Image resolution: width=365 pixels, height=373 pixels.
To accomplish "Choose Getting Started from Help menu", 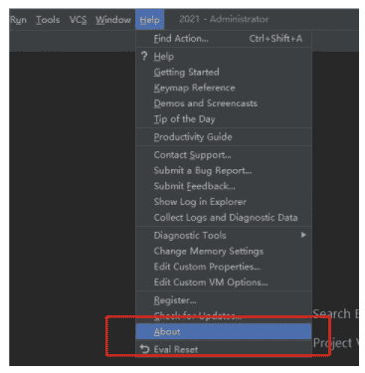I will pos(224,72).
